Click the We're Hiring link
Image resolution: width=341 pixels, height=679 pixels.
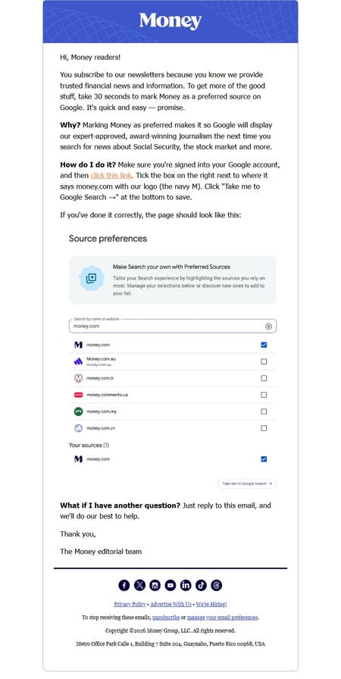211,604
